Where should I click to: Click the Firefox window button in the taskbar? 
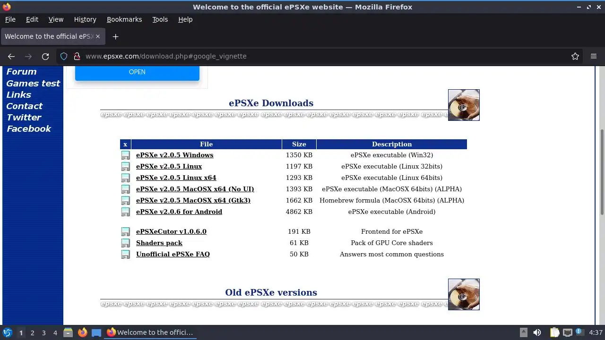(150, 332)
